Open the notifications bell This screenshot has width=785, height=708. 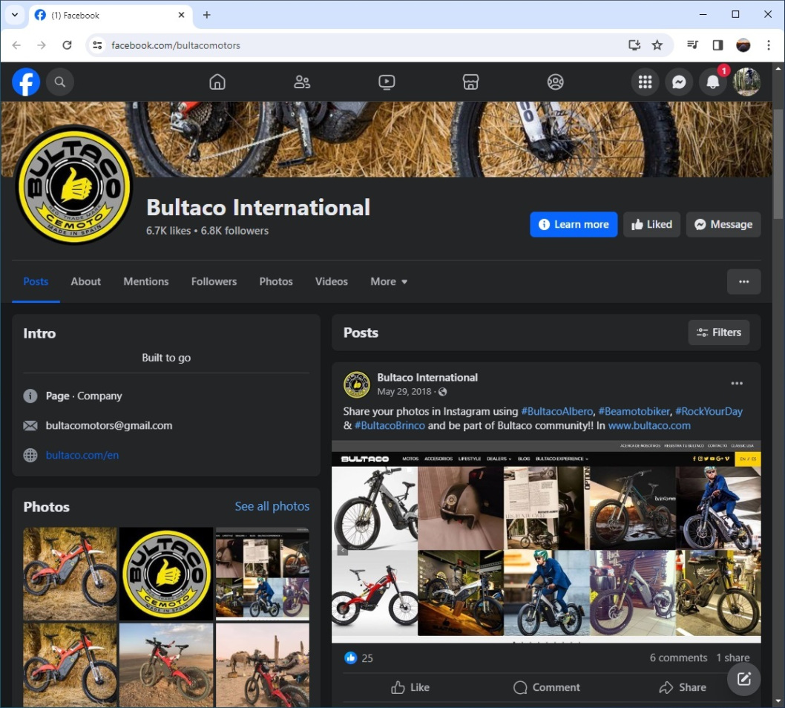[713, 82]
